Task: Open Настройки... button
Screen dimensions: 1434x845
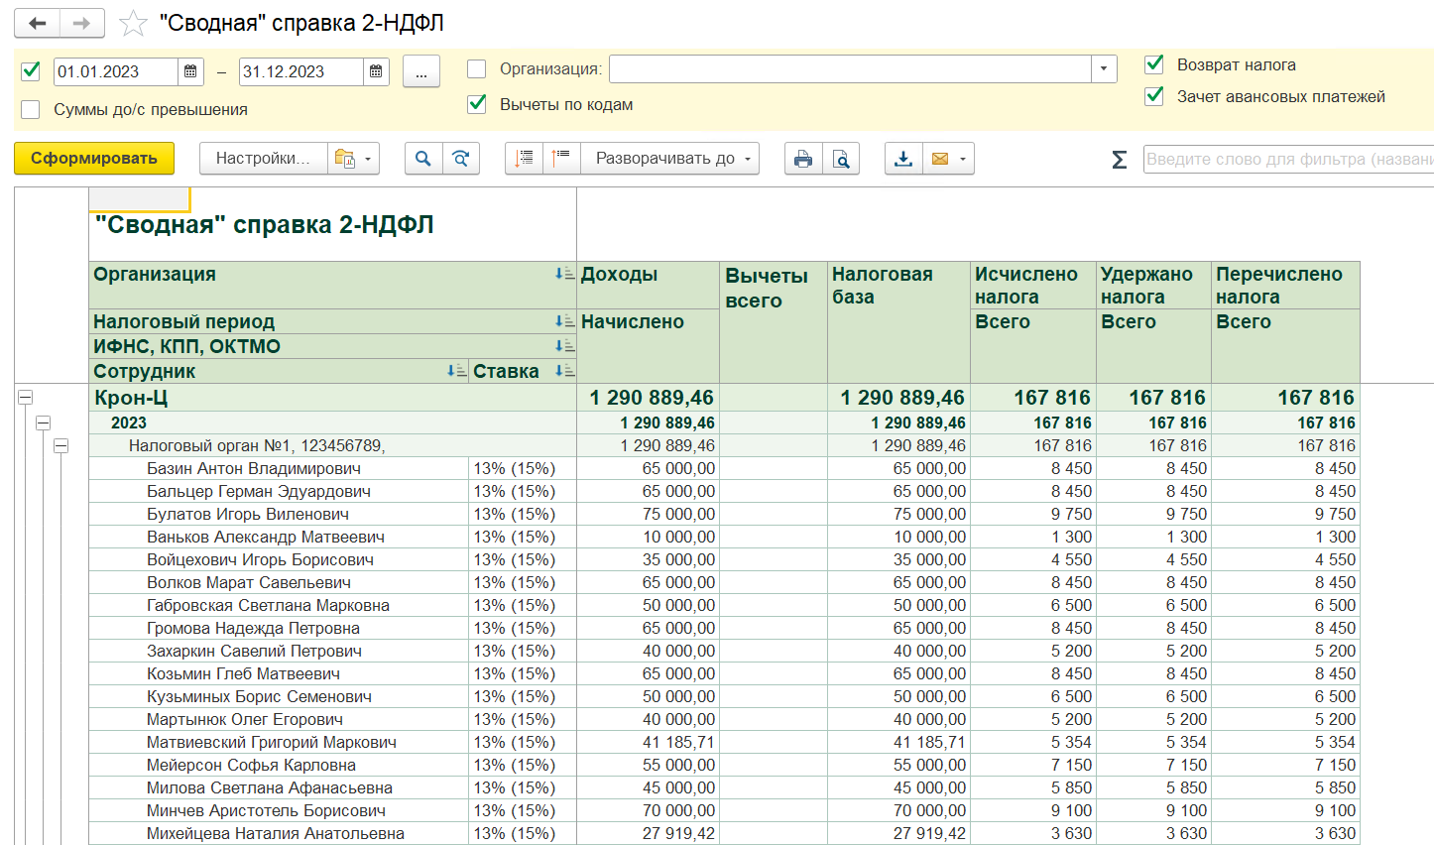Action: click(x=263, y=159)
